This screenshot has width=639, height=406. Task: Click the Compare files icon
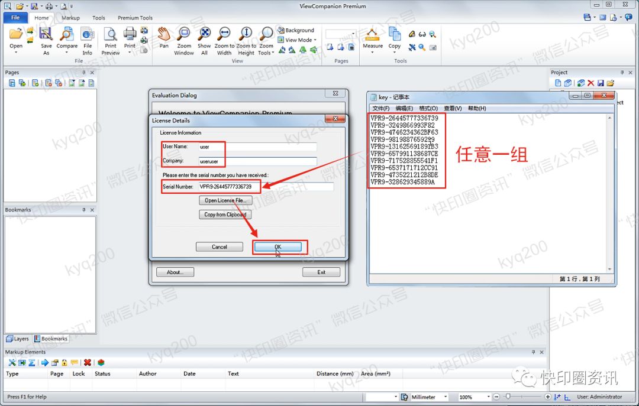[67, 35]
